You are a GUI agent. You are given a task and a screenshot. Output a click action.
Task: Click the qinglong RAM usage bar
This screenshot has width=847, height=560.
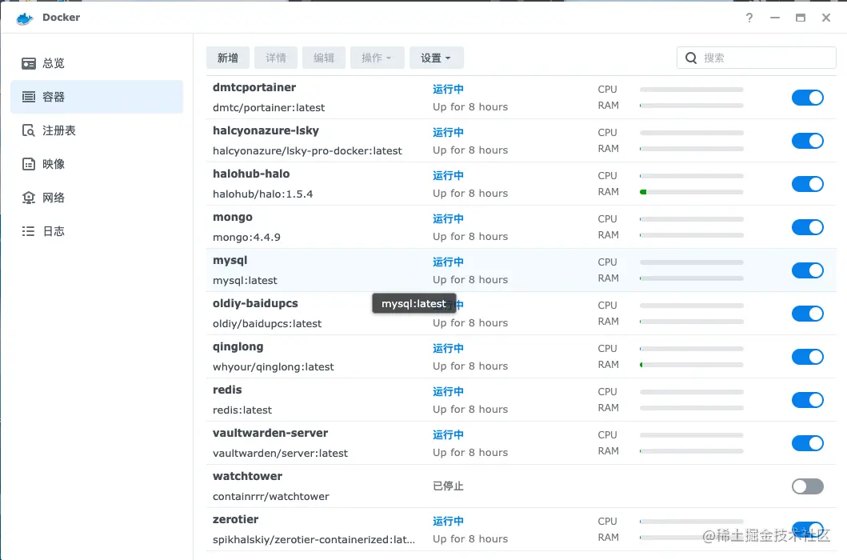tap(691, 365)
